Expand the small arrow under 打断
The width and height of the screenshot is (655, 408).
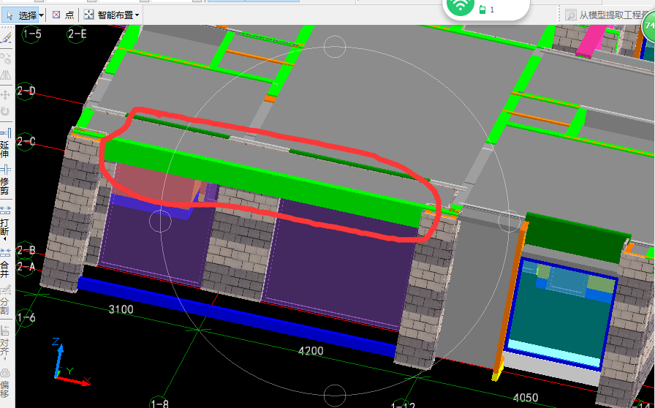coord(5,240)
